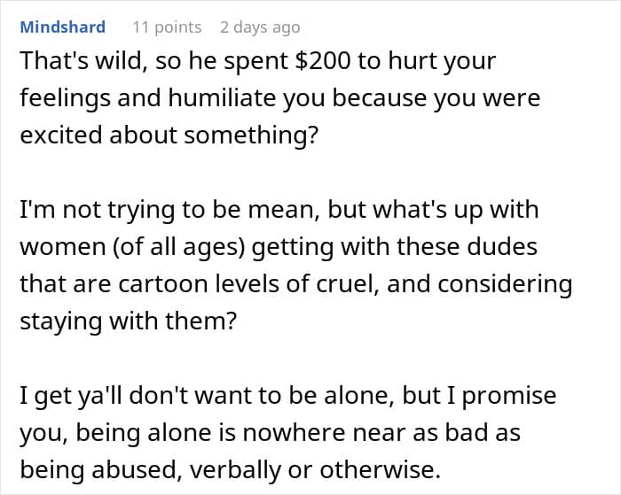
Task: Click the word "humiliate" in the first paragraph
Action: 222,97
